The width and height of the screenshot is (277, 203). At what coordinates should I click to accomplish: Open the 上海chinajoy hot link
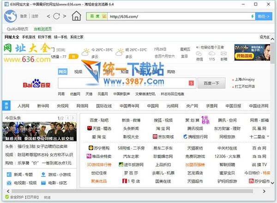tap(245, 80)
